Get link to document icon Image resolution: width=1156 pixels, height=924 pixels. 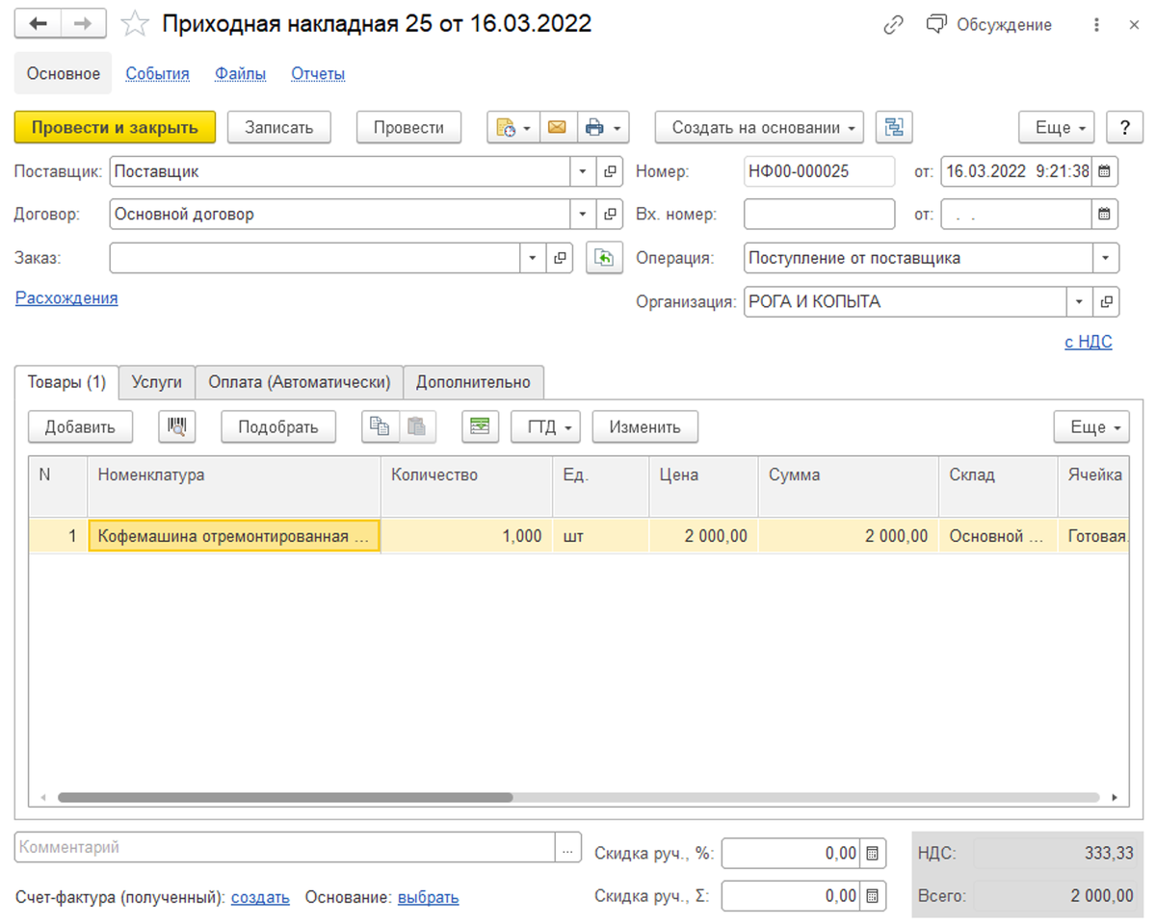[893, 25]
